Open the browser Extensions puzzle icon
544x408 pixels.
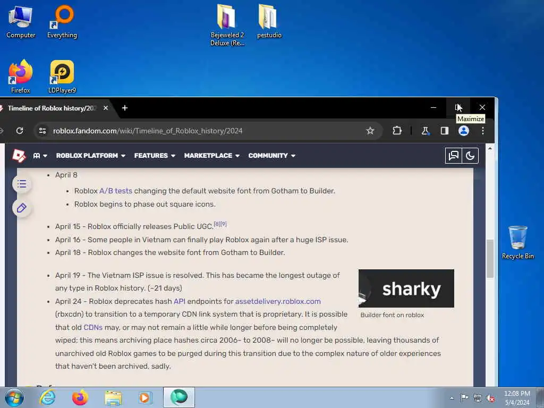(x=397, y=131)
